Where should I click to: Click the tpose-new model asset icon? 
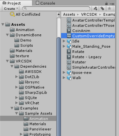tap(69, 73)
